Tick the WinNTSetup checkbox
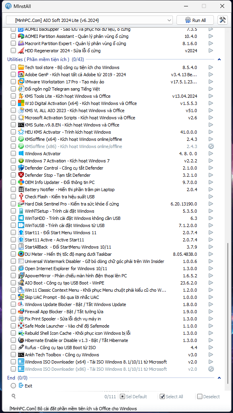 13,211
